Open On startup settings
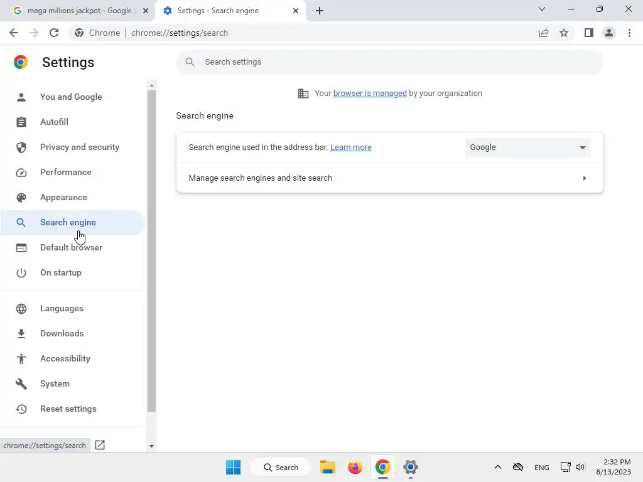Viewport: 643px width, 482px height. (73, 272)
